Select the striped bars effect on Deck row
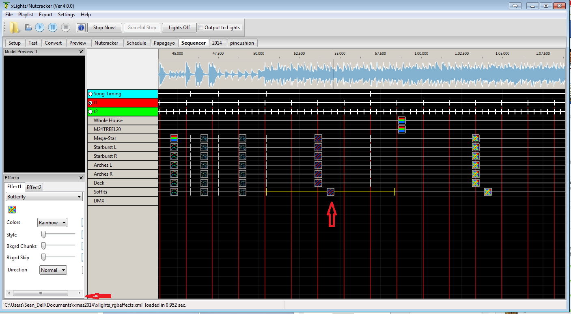The height and width of the screenshot is (314, 571). 318,183
